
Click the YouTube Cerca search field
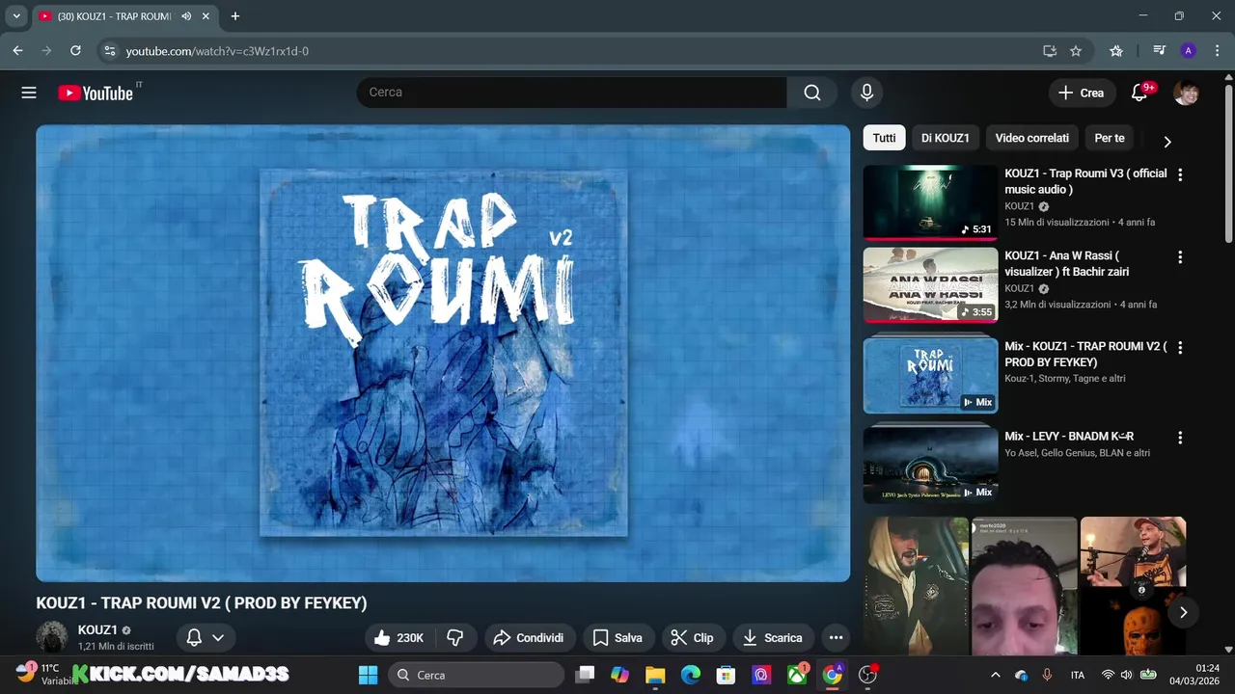(x=571, y=93)
